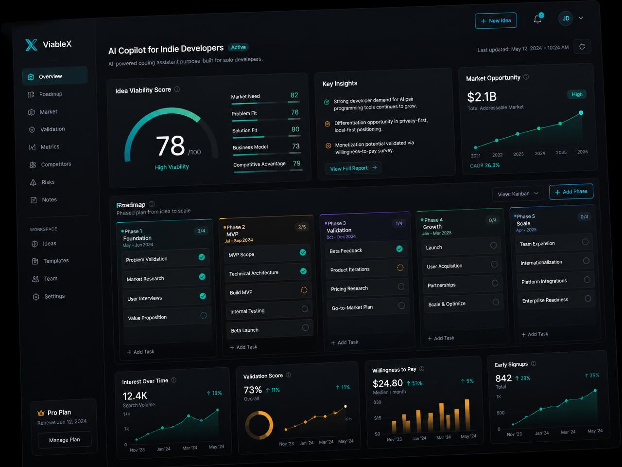Click the Add Phase button
622x467 pixels.
point(571,192)
